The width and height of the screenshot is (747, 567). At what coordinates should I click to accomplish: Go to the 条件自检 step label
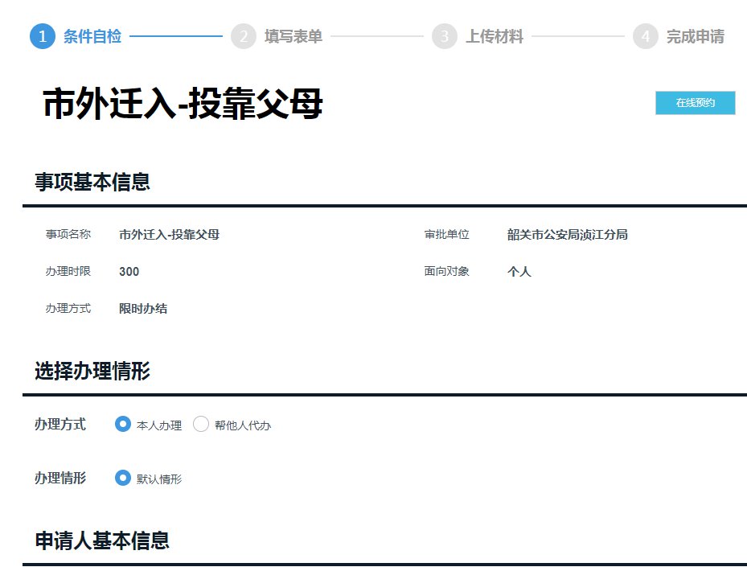[x=92, y=36]
